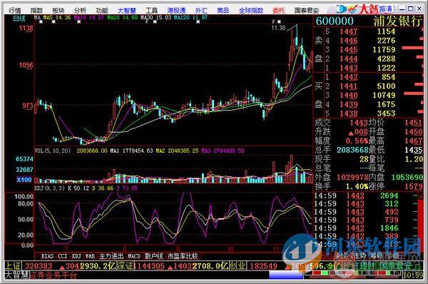The image size is (428, 284).
Task: Switch indicator to the BIAS tab
Action: tap(47, 256)
